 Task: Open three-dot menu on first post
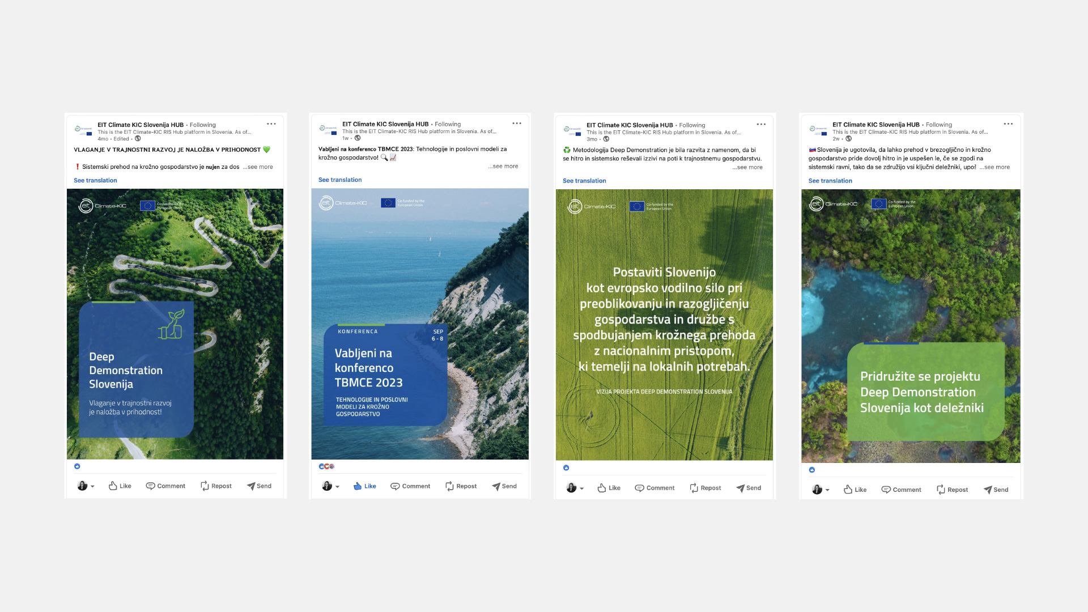pyautogui.click(x=271, y=124)
